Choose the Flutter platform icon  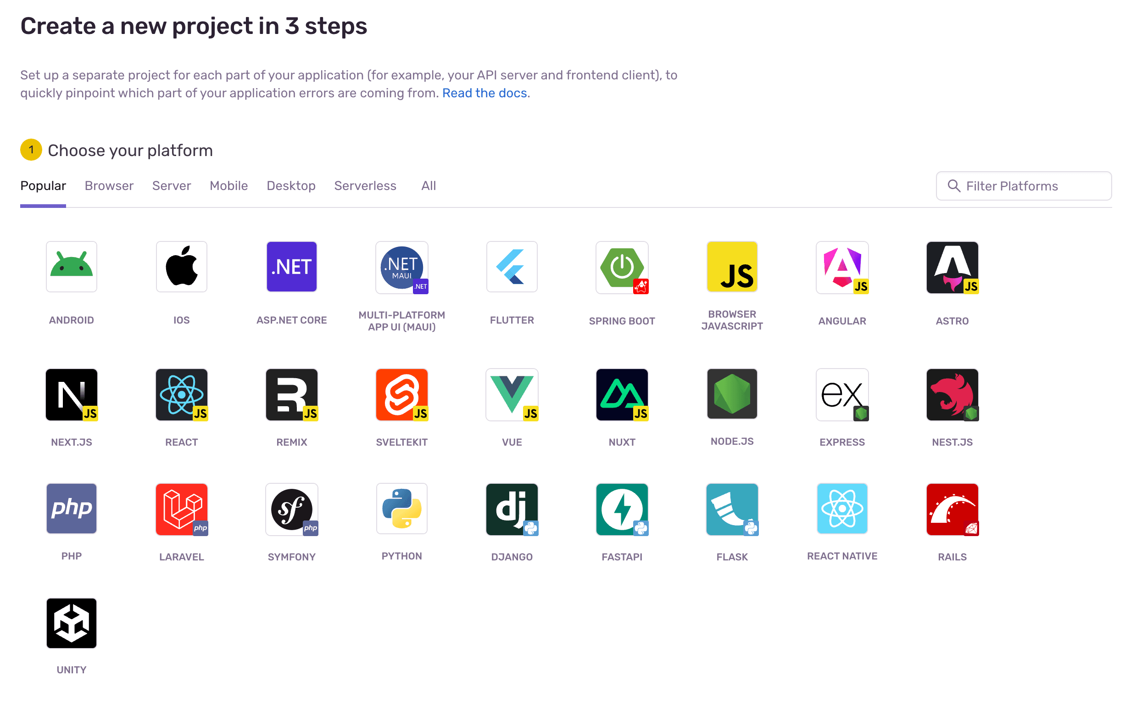(x=512, y=267)
